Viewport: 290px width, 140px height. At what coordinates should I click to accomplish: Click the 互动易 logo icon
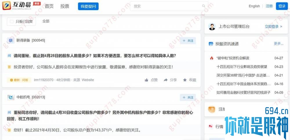(x=6, y=6)
